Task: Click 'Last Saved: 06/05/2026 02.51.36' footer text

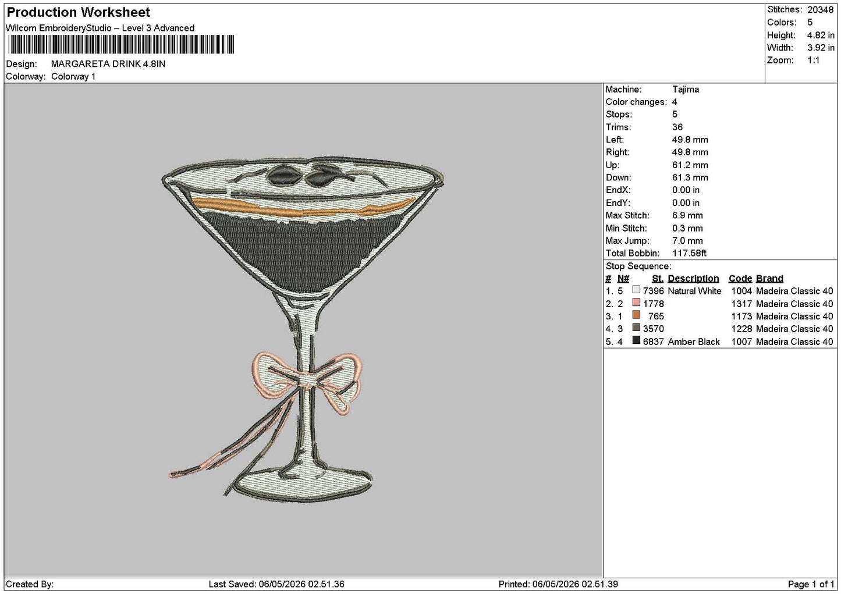Action: tap(276, 585)
